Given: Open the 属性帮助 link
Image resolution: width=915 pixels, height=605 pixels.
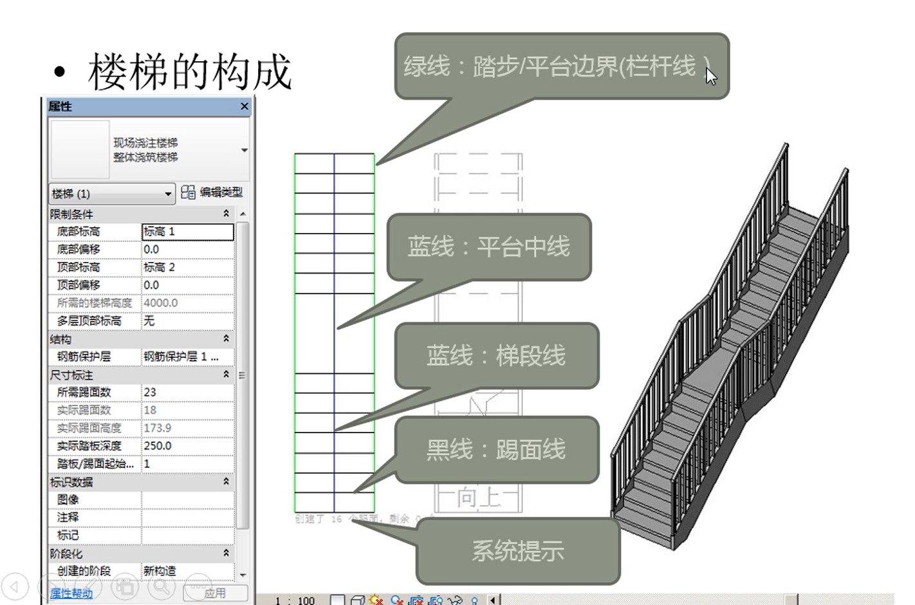Looking at the screenshot, I should [x=71, y=593].
